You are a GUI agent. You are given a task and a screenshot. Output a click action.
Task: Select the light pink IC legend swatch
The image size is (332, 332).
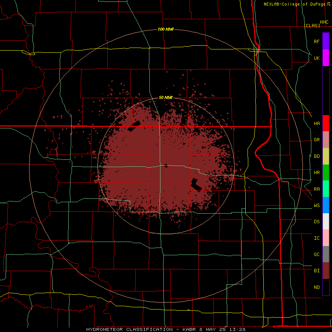click(326, 238)
